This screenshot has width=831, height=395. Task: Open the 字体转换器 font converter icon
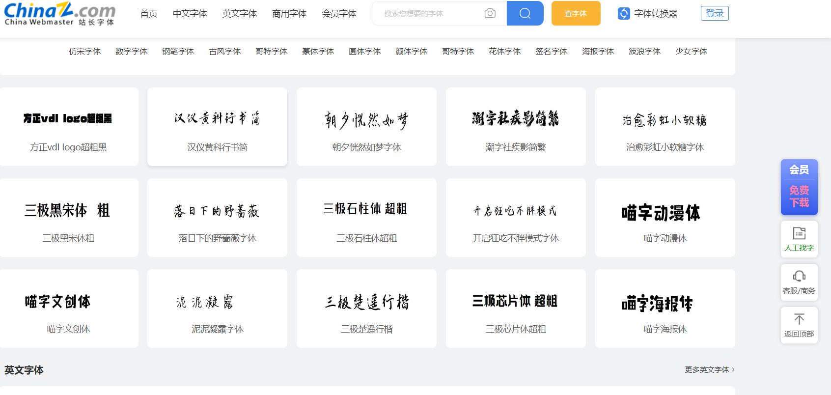coord(624,14)
